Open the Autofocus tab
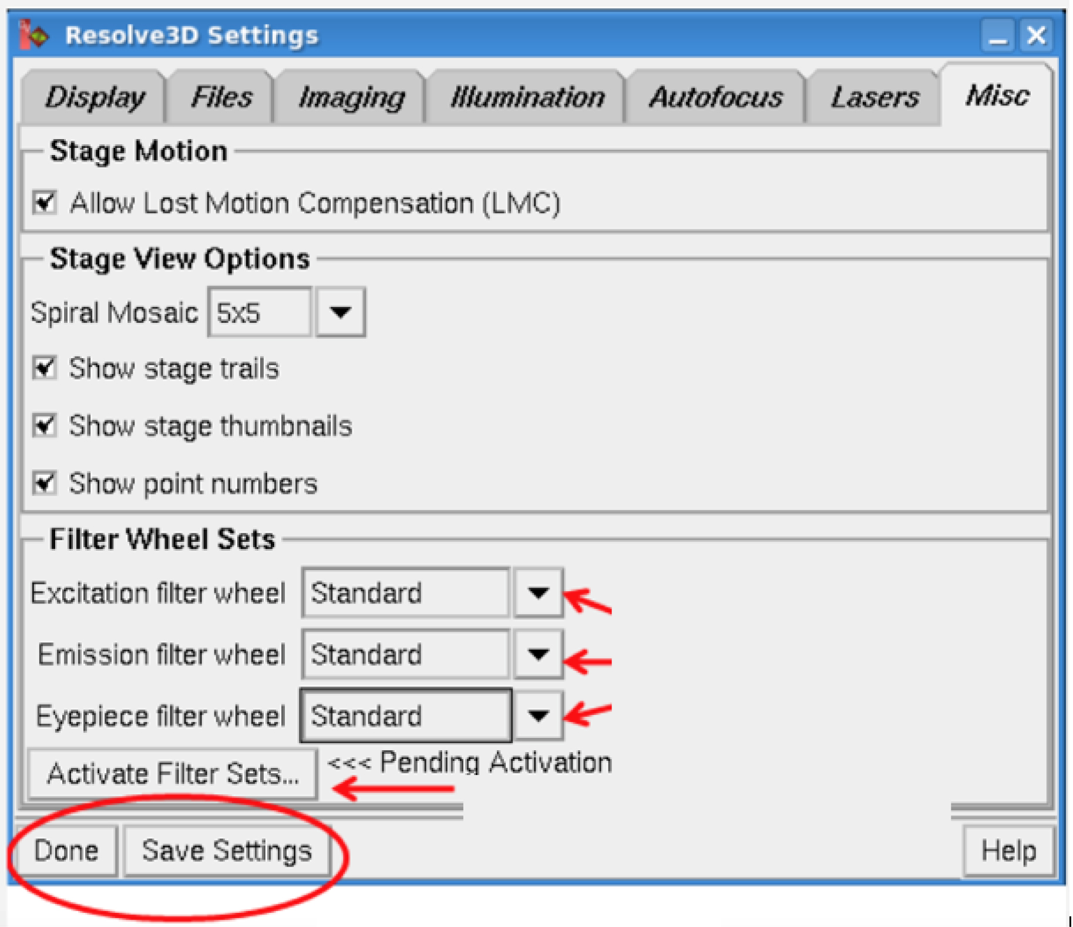The height and width of the screenshot is (927, 1073). 715,97
